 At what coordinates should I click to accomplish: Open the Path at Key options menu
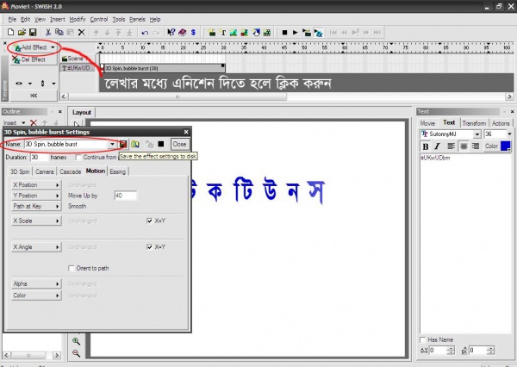pos(36,206)
